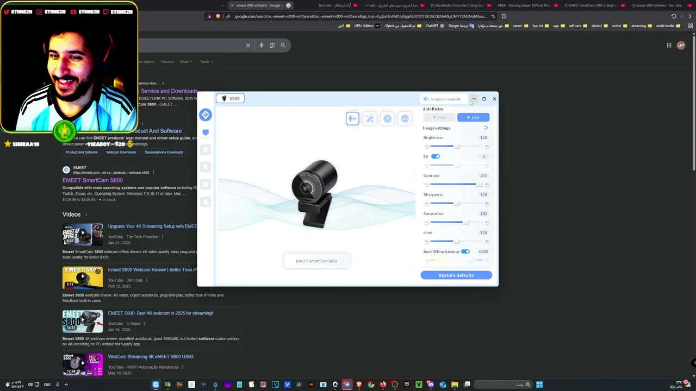Screen dimensions: 696x391
Task: Open EMEET SmartCam S800 search result link
Action: pos(92,180)
